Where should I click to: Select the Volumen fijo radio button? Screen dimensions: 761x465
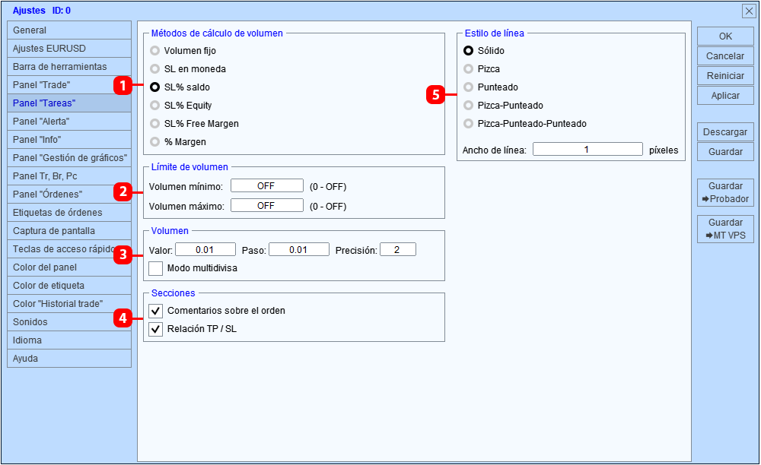(154, 51)
